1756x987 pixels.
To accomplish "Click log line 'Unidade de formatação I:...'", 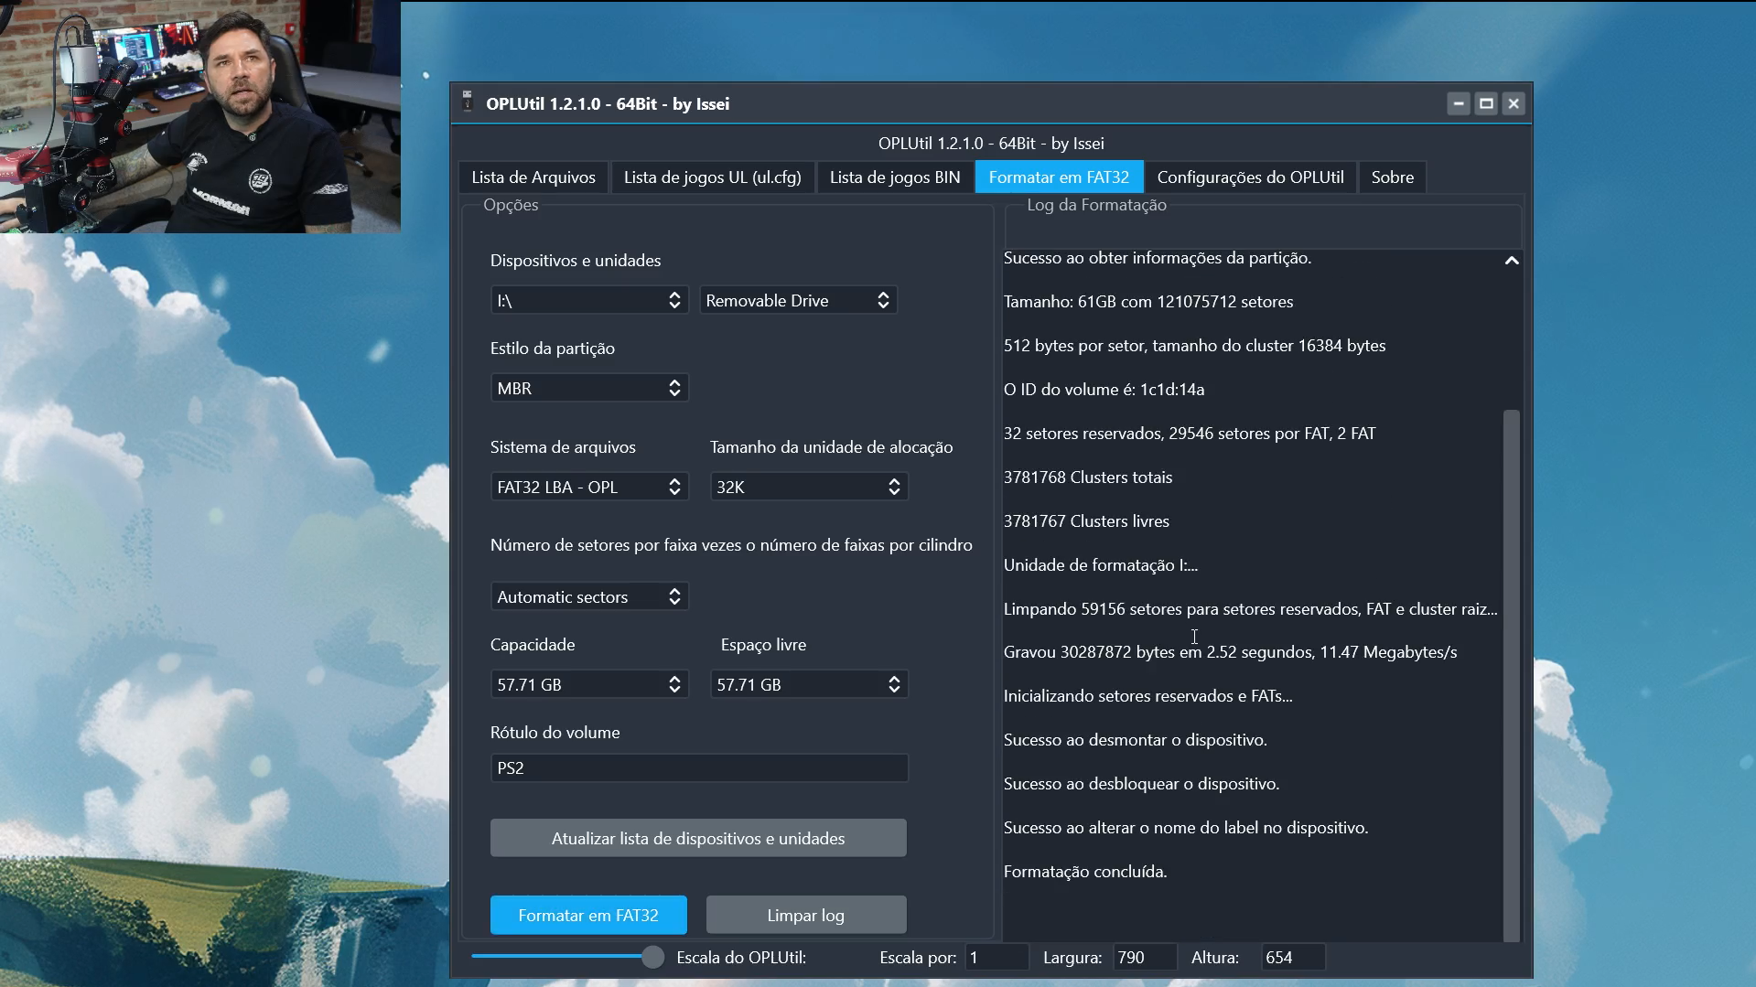I will [x=1101, y=565].
